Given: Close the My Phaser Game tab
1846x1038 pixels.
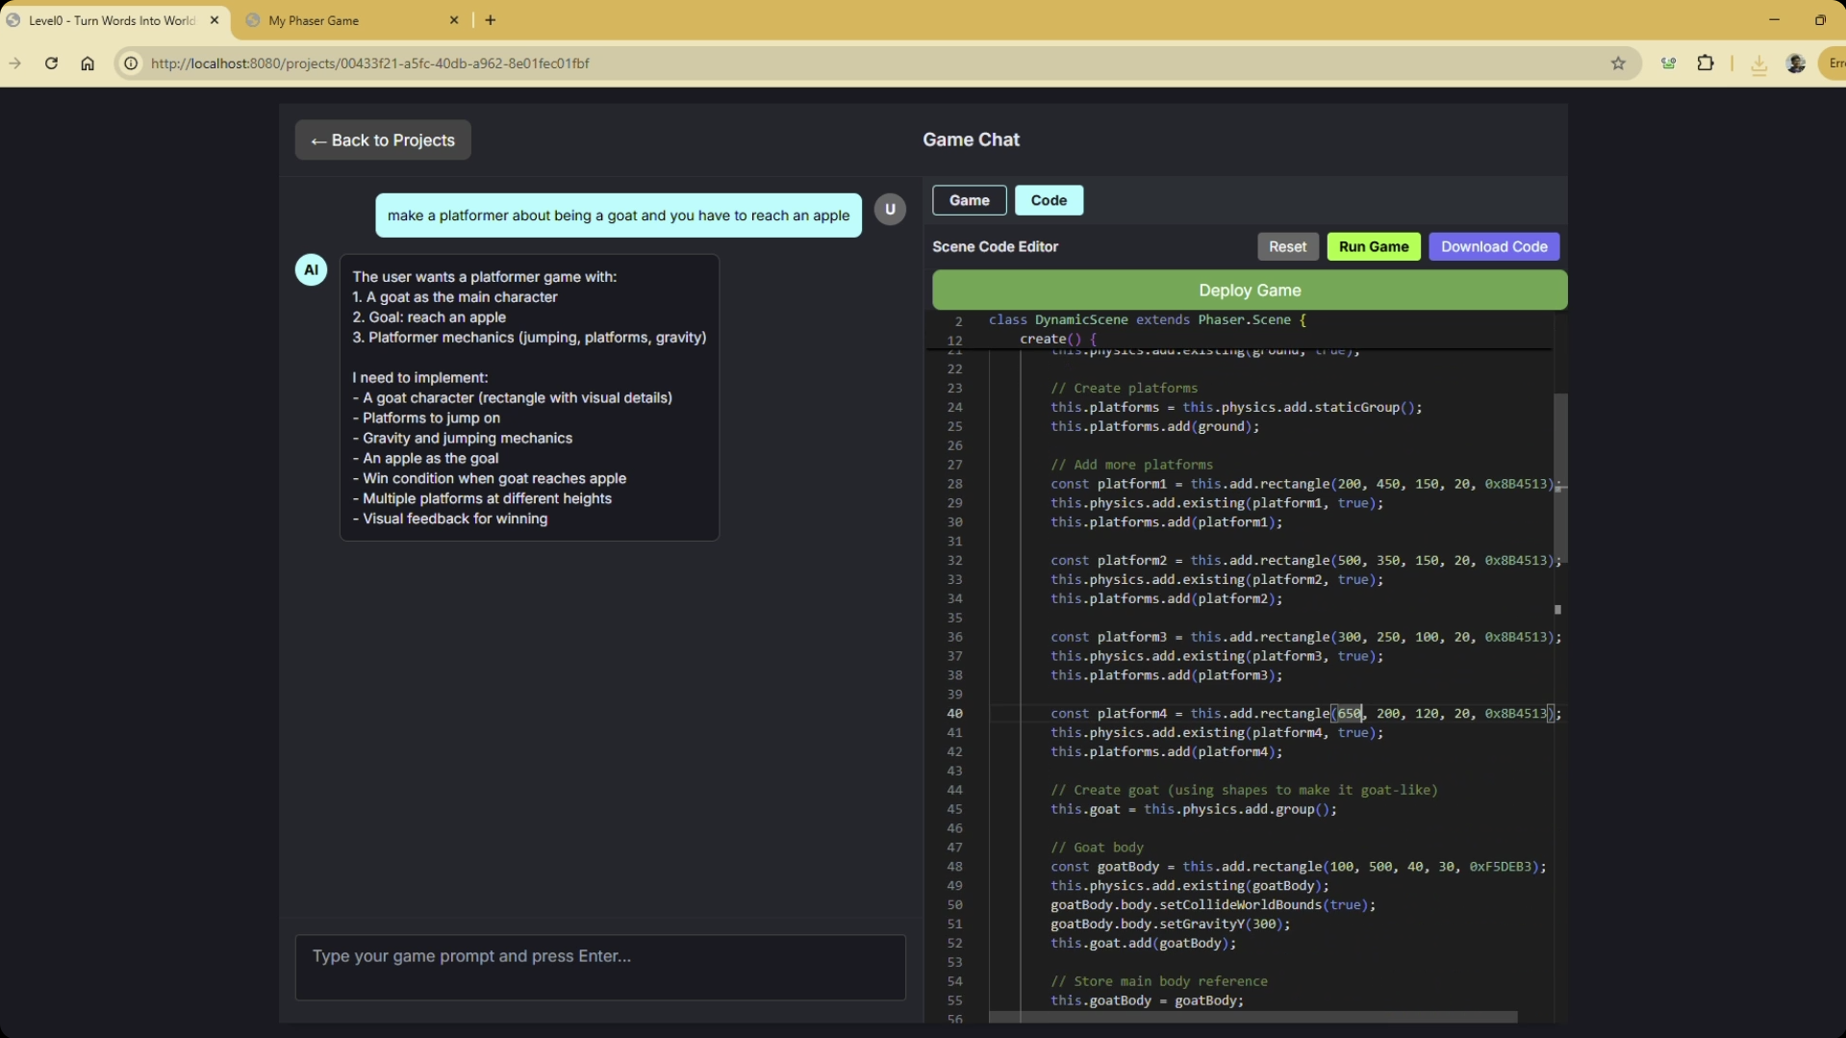Looking at the screenshot, I should 454,20.
